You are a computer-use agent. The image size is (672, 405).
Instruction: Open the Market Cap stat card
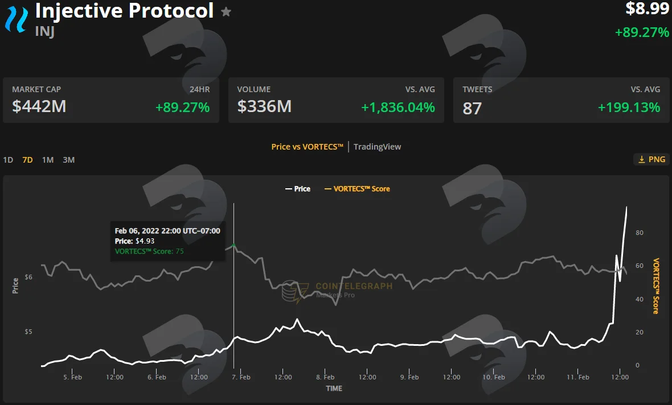111,100
